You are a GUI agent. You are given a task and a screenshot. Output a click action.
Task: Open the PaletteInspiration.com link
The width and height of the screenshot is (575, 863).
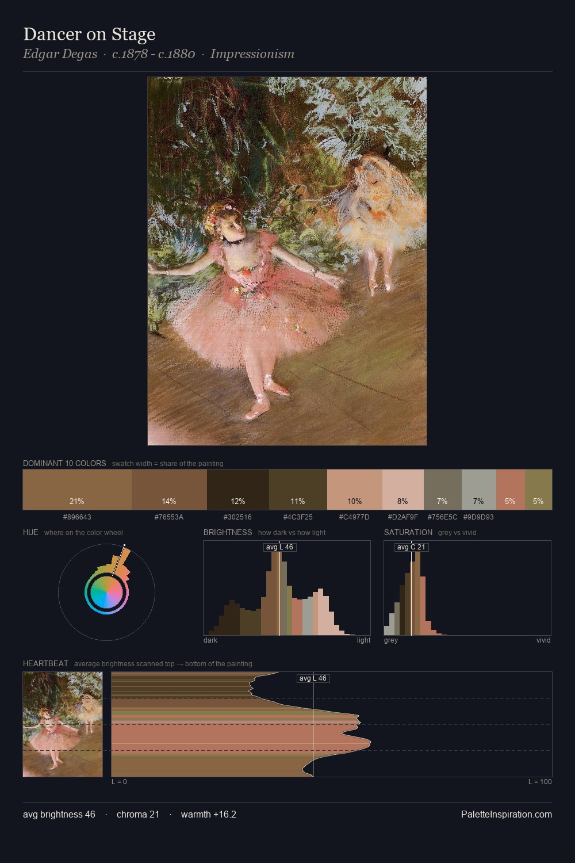507,815
